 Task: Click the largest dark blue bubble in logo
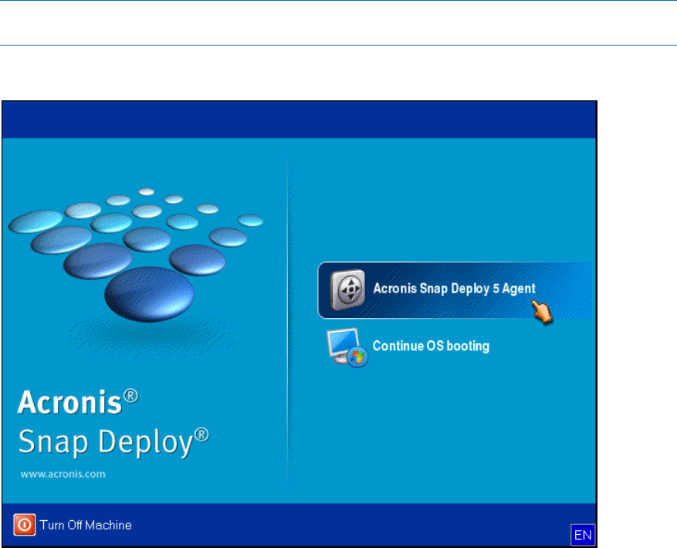click(139, 295)
